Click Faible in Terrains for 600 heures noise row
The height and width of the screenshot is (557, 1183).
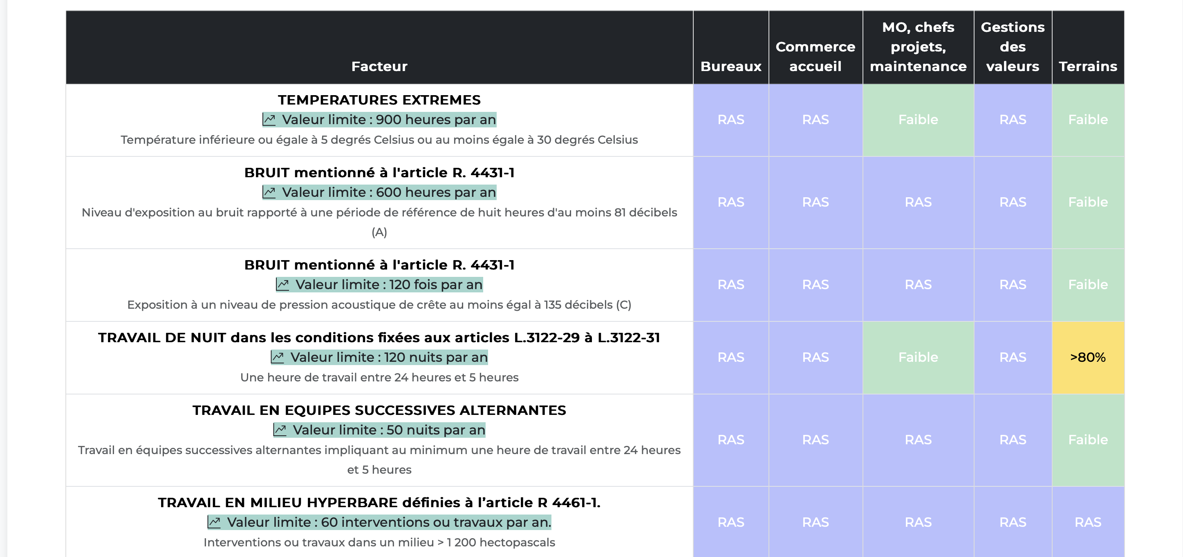coord(1088,202)
